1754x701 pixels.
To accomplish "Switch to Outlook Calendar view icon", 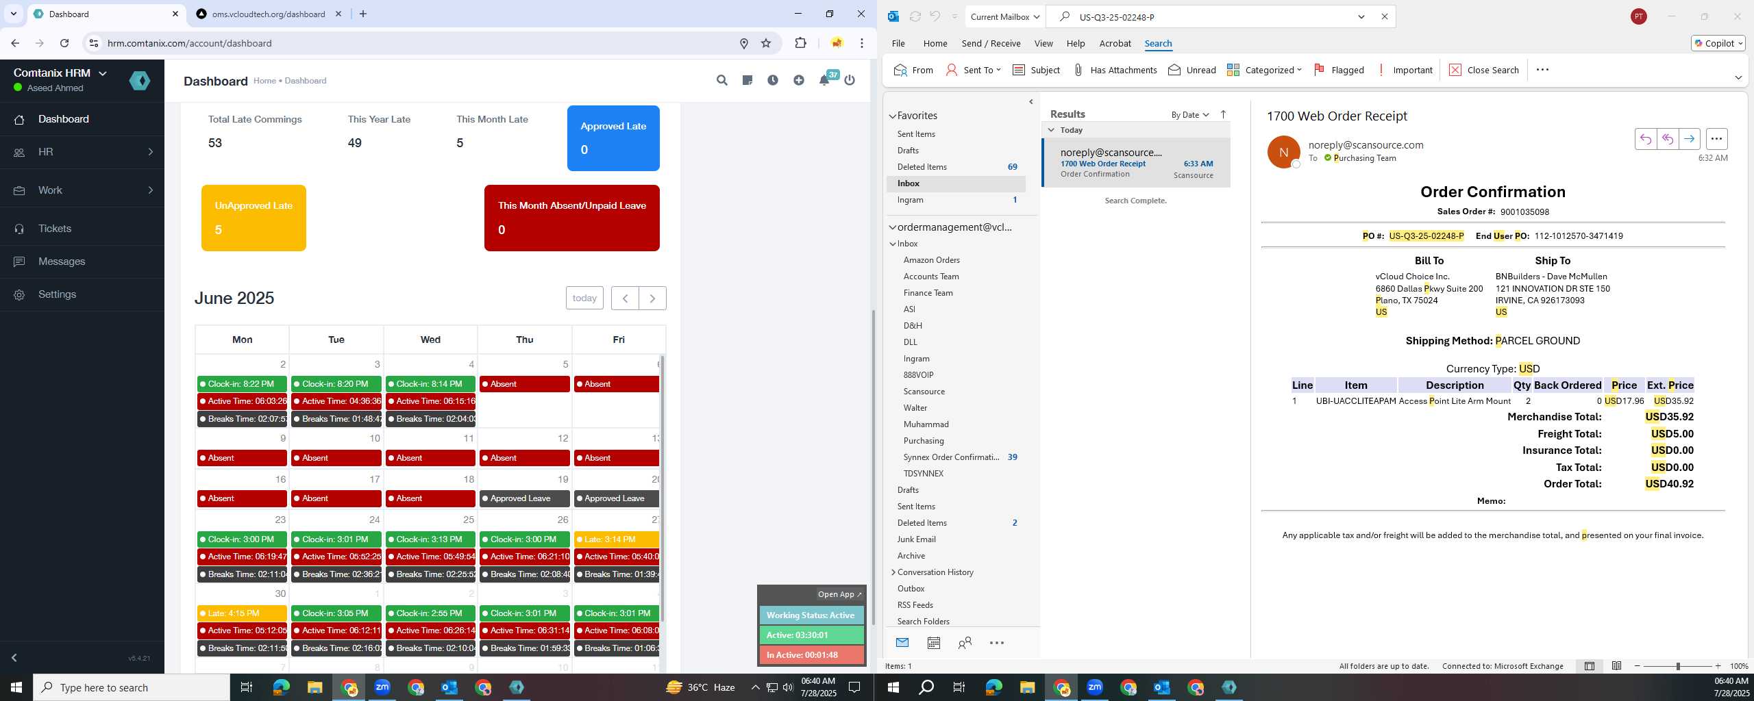I will (933, 643).
